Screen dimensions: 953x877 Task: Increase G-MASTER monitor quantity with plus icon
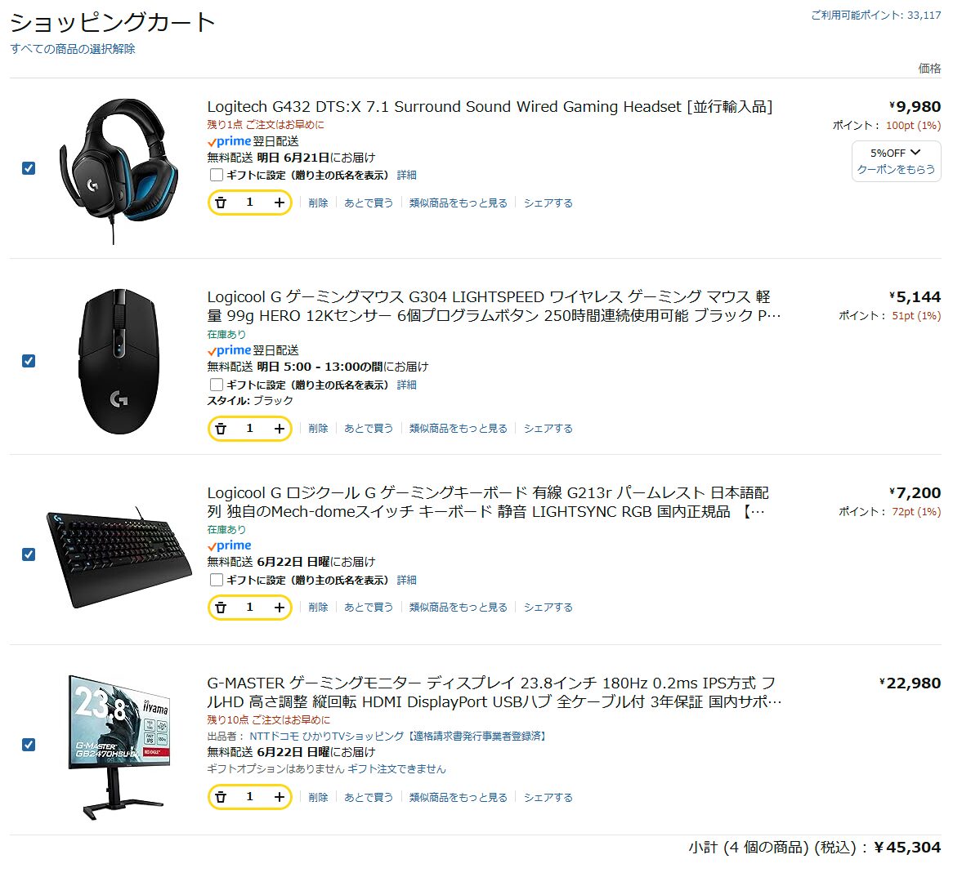(279, 798)
